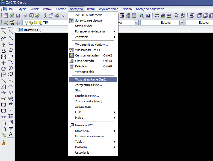Select the Polygon draw tool

[x=11, y=50]
